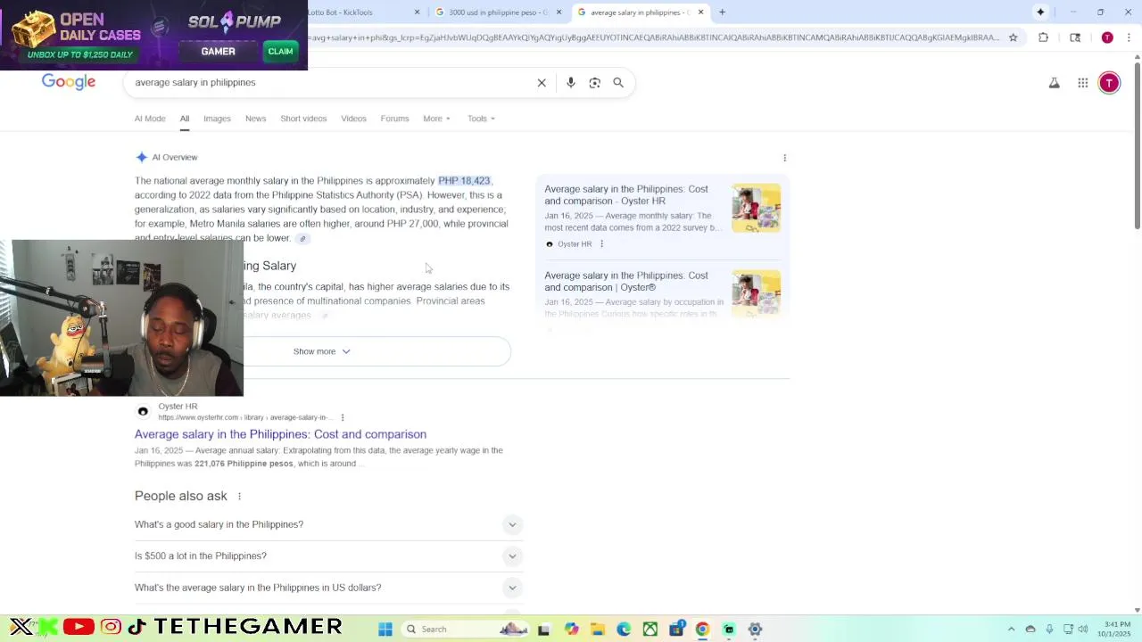Open the Settings gear in the taskbar

coord(755,630)
